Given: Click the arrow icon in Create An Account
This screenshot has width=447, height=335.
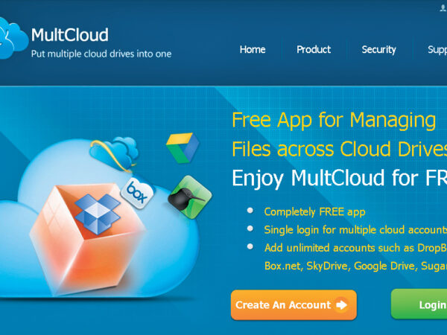Looking at the screenshot, I should pyautogui.click(x=341, y=305).
